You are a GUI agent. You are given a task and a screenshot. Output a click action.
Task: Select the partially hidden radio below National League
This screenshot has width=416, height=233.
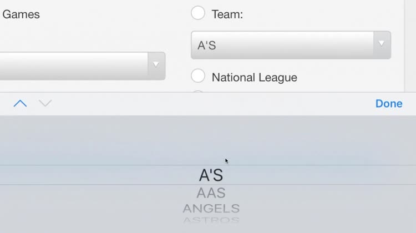(x=198, y=93)
